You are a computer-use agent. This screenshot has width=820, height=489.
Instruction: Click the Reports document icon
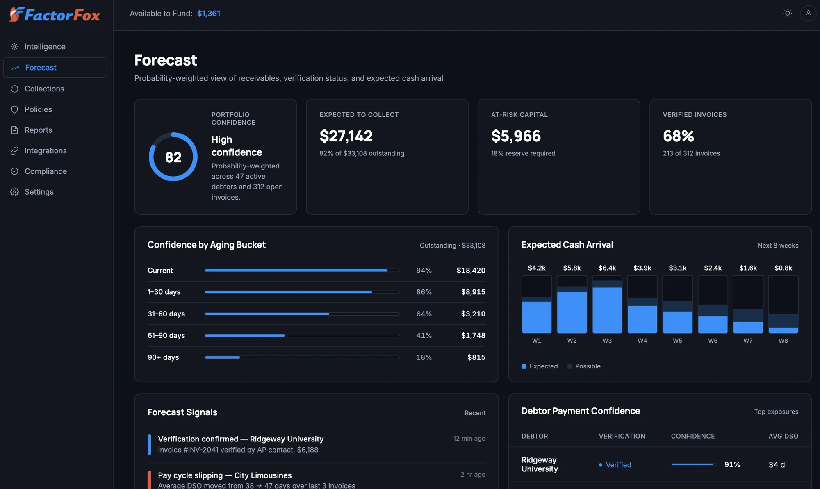14,130
